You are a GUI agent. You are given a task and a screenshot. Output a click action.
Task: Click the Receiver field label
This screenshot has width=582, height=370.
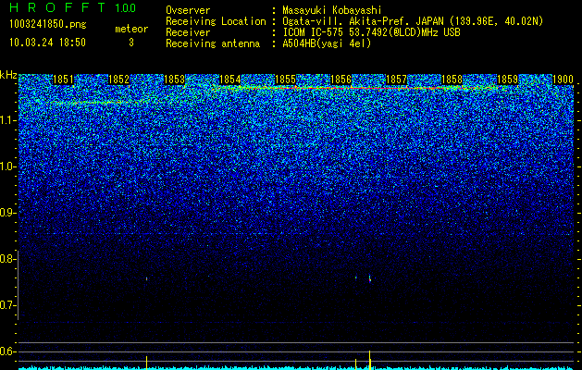[188, 32]
